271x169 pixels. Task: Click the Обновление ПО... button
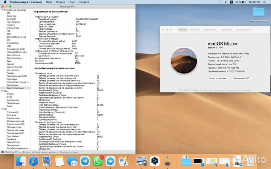tap(241, 78)
